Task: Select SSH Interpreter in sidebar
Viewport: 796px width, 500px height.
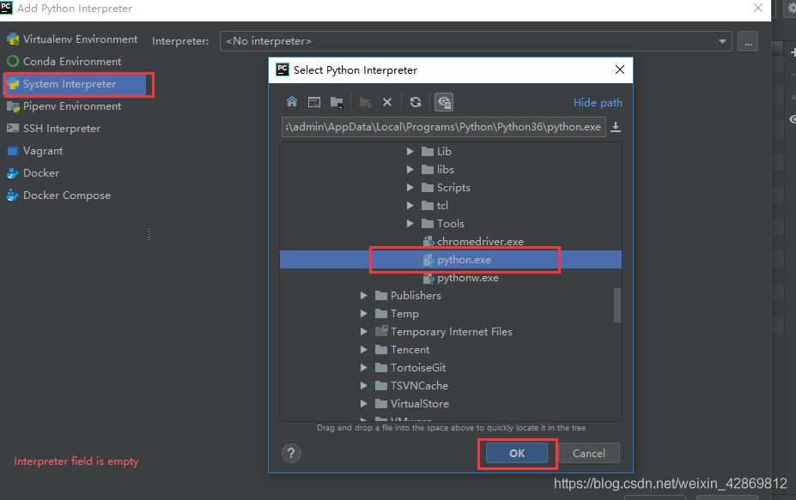Action: [x=53, y=129]
